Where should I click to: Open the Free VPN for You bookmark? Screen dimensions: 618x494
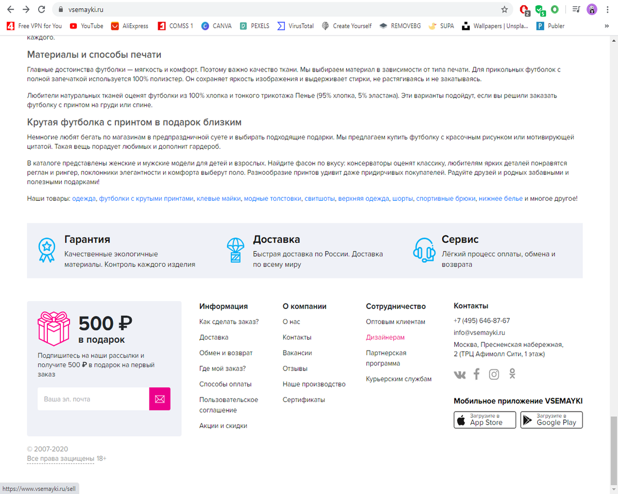point(34,26)
